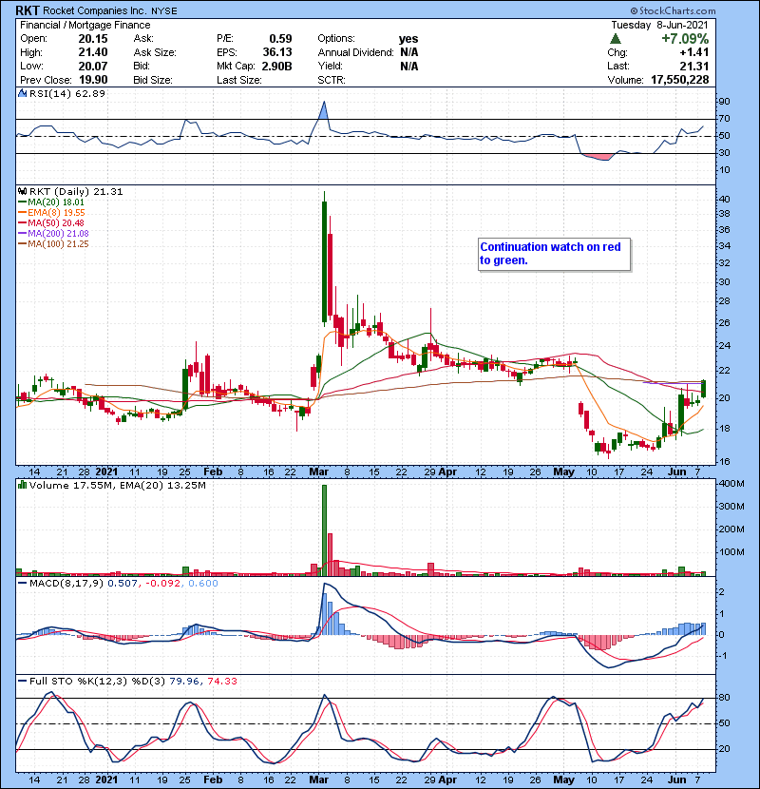760x789 pixels.
Task: Click the Low 20.07 value
Action: [93, 66]
